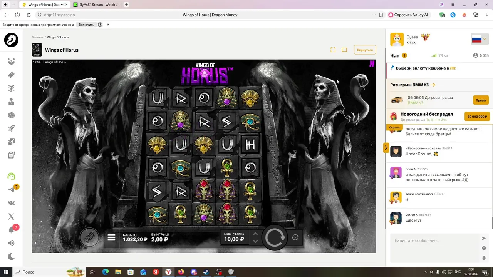Mute site sound via speaker icon
Screen dimensions: 493x277
pyautogui.click(x=11, y=243)
